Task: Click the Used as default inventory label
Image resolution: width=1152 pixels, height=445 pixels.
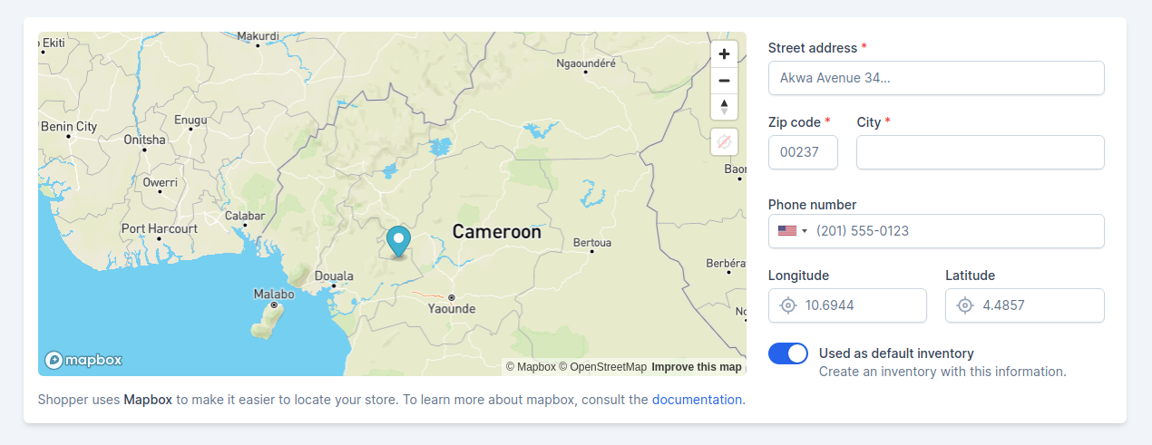Action: pos(896,353)
